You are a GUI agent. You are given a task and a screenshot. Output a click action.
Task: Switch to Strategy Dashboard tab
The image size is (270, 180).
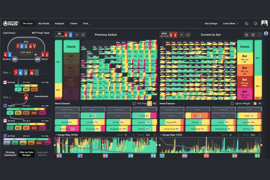pos(10,154)
